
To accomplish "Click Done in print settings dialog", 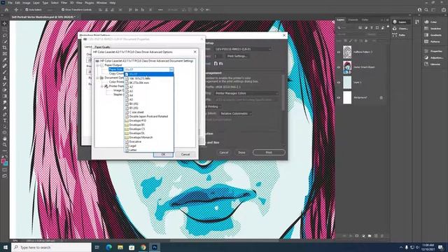I will pyautogui.click(x=241, y=153).
